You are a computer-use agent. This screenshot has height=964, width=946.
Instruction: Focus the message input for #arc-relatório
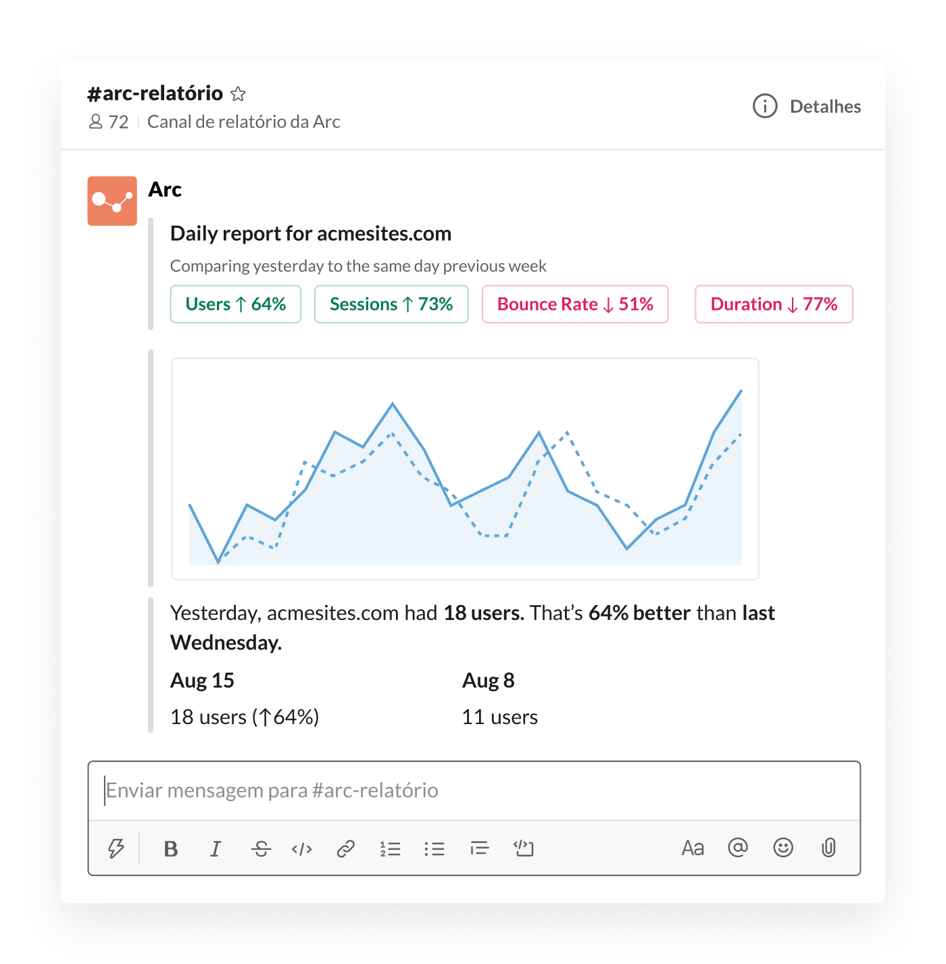(x=474, y=790)
